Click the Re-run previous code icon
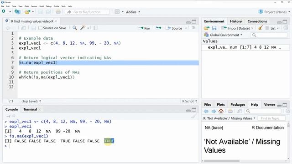292x164 pixels. (158, 28)
